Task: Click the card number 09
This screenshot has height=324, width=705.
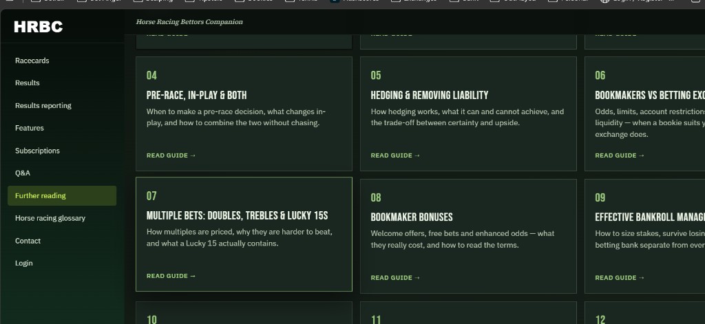Action: click(x=600, y=197)
